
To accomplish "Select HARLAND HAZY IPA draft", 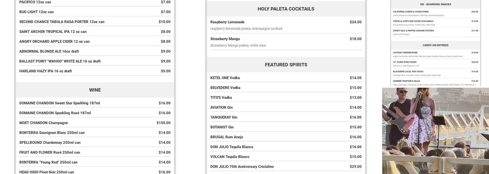I will (x=45, y=71).
